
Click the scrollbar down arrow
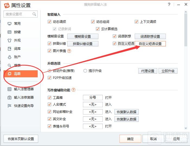pos(186,128)
